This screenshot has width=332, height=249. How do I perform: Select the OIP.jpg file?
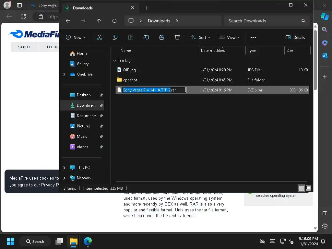[x=212, y=70]
